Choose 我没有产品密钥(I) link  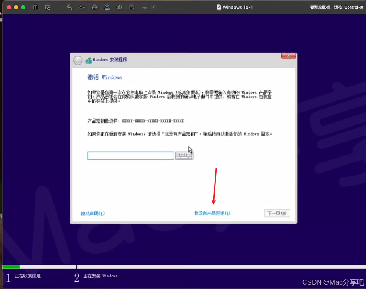coord(212,213)
